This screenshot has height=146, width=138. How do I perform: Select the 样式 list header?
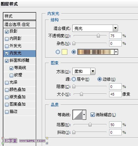tap(20, 16)
